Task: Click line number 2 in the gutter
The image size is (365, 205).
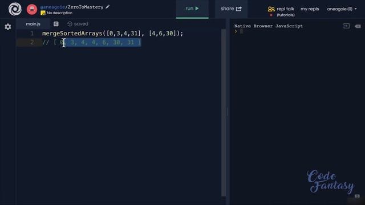Action: (x=32, y=42)
